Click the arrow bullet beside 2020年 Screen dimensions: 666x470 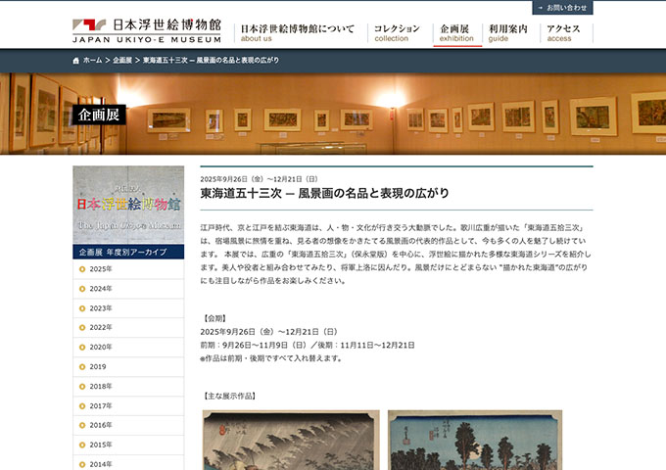coord(82,348)
